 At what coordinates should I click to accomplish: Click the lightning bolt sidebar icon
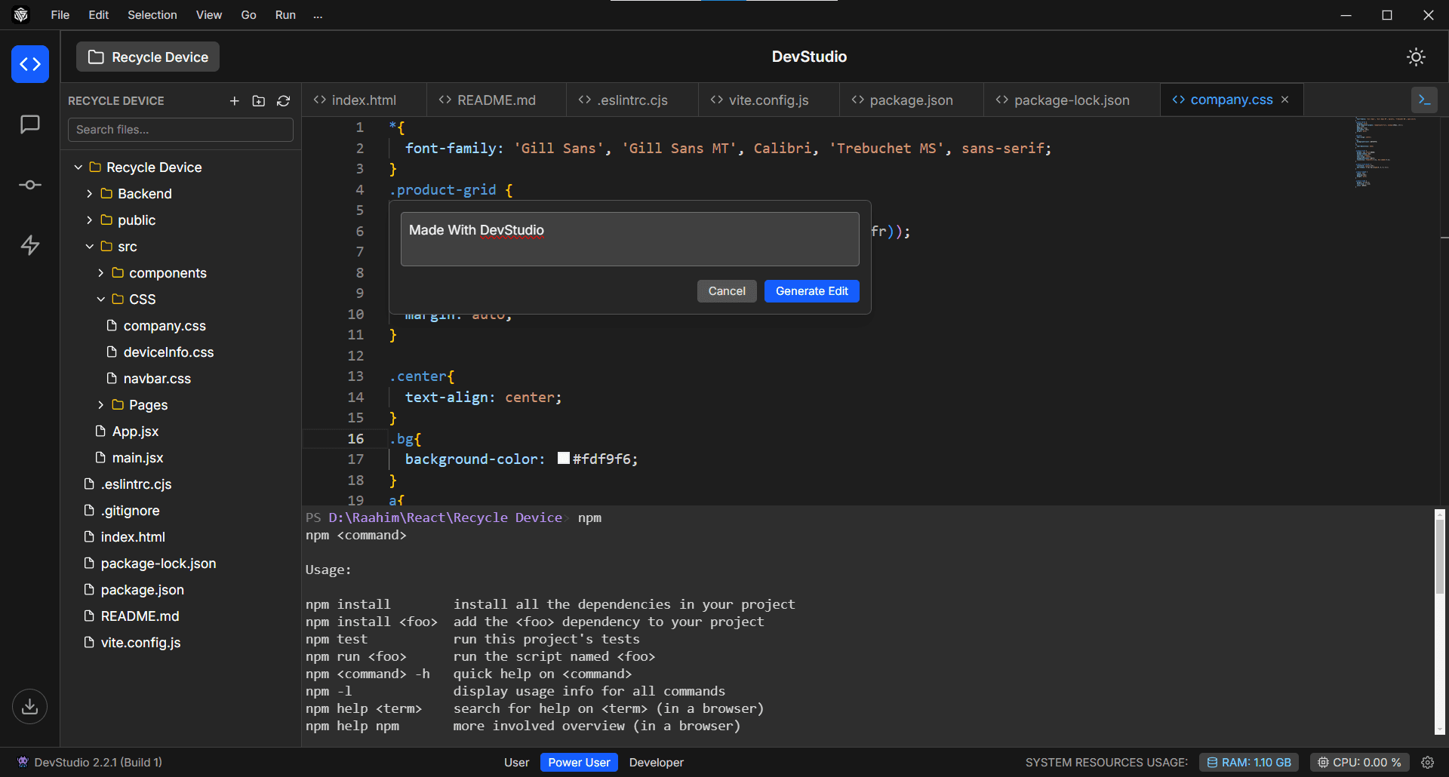point(30,245)
